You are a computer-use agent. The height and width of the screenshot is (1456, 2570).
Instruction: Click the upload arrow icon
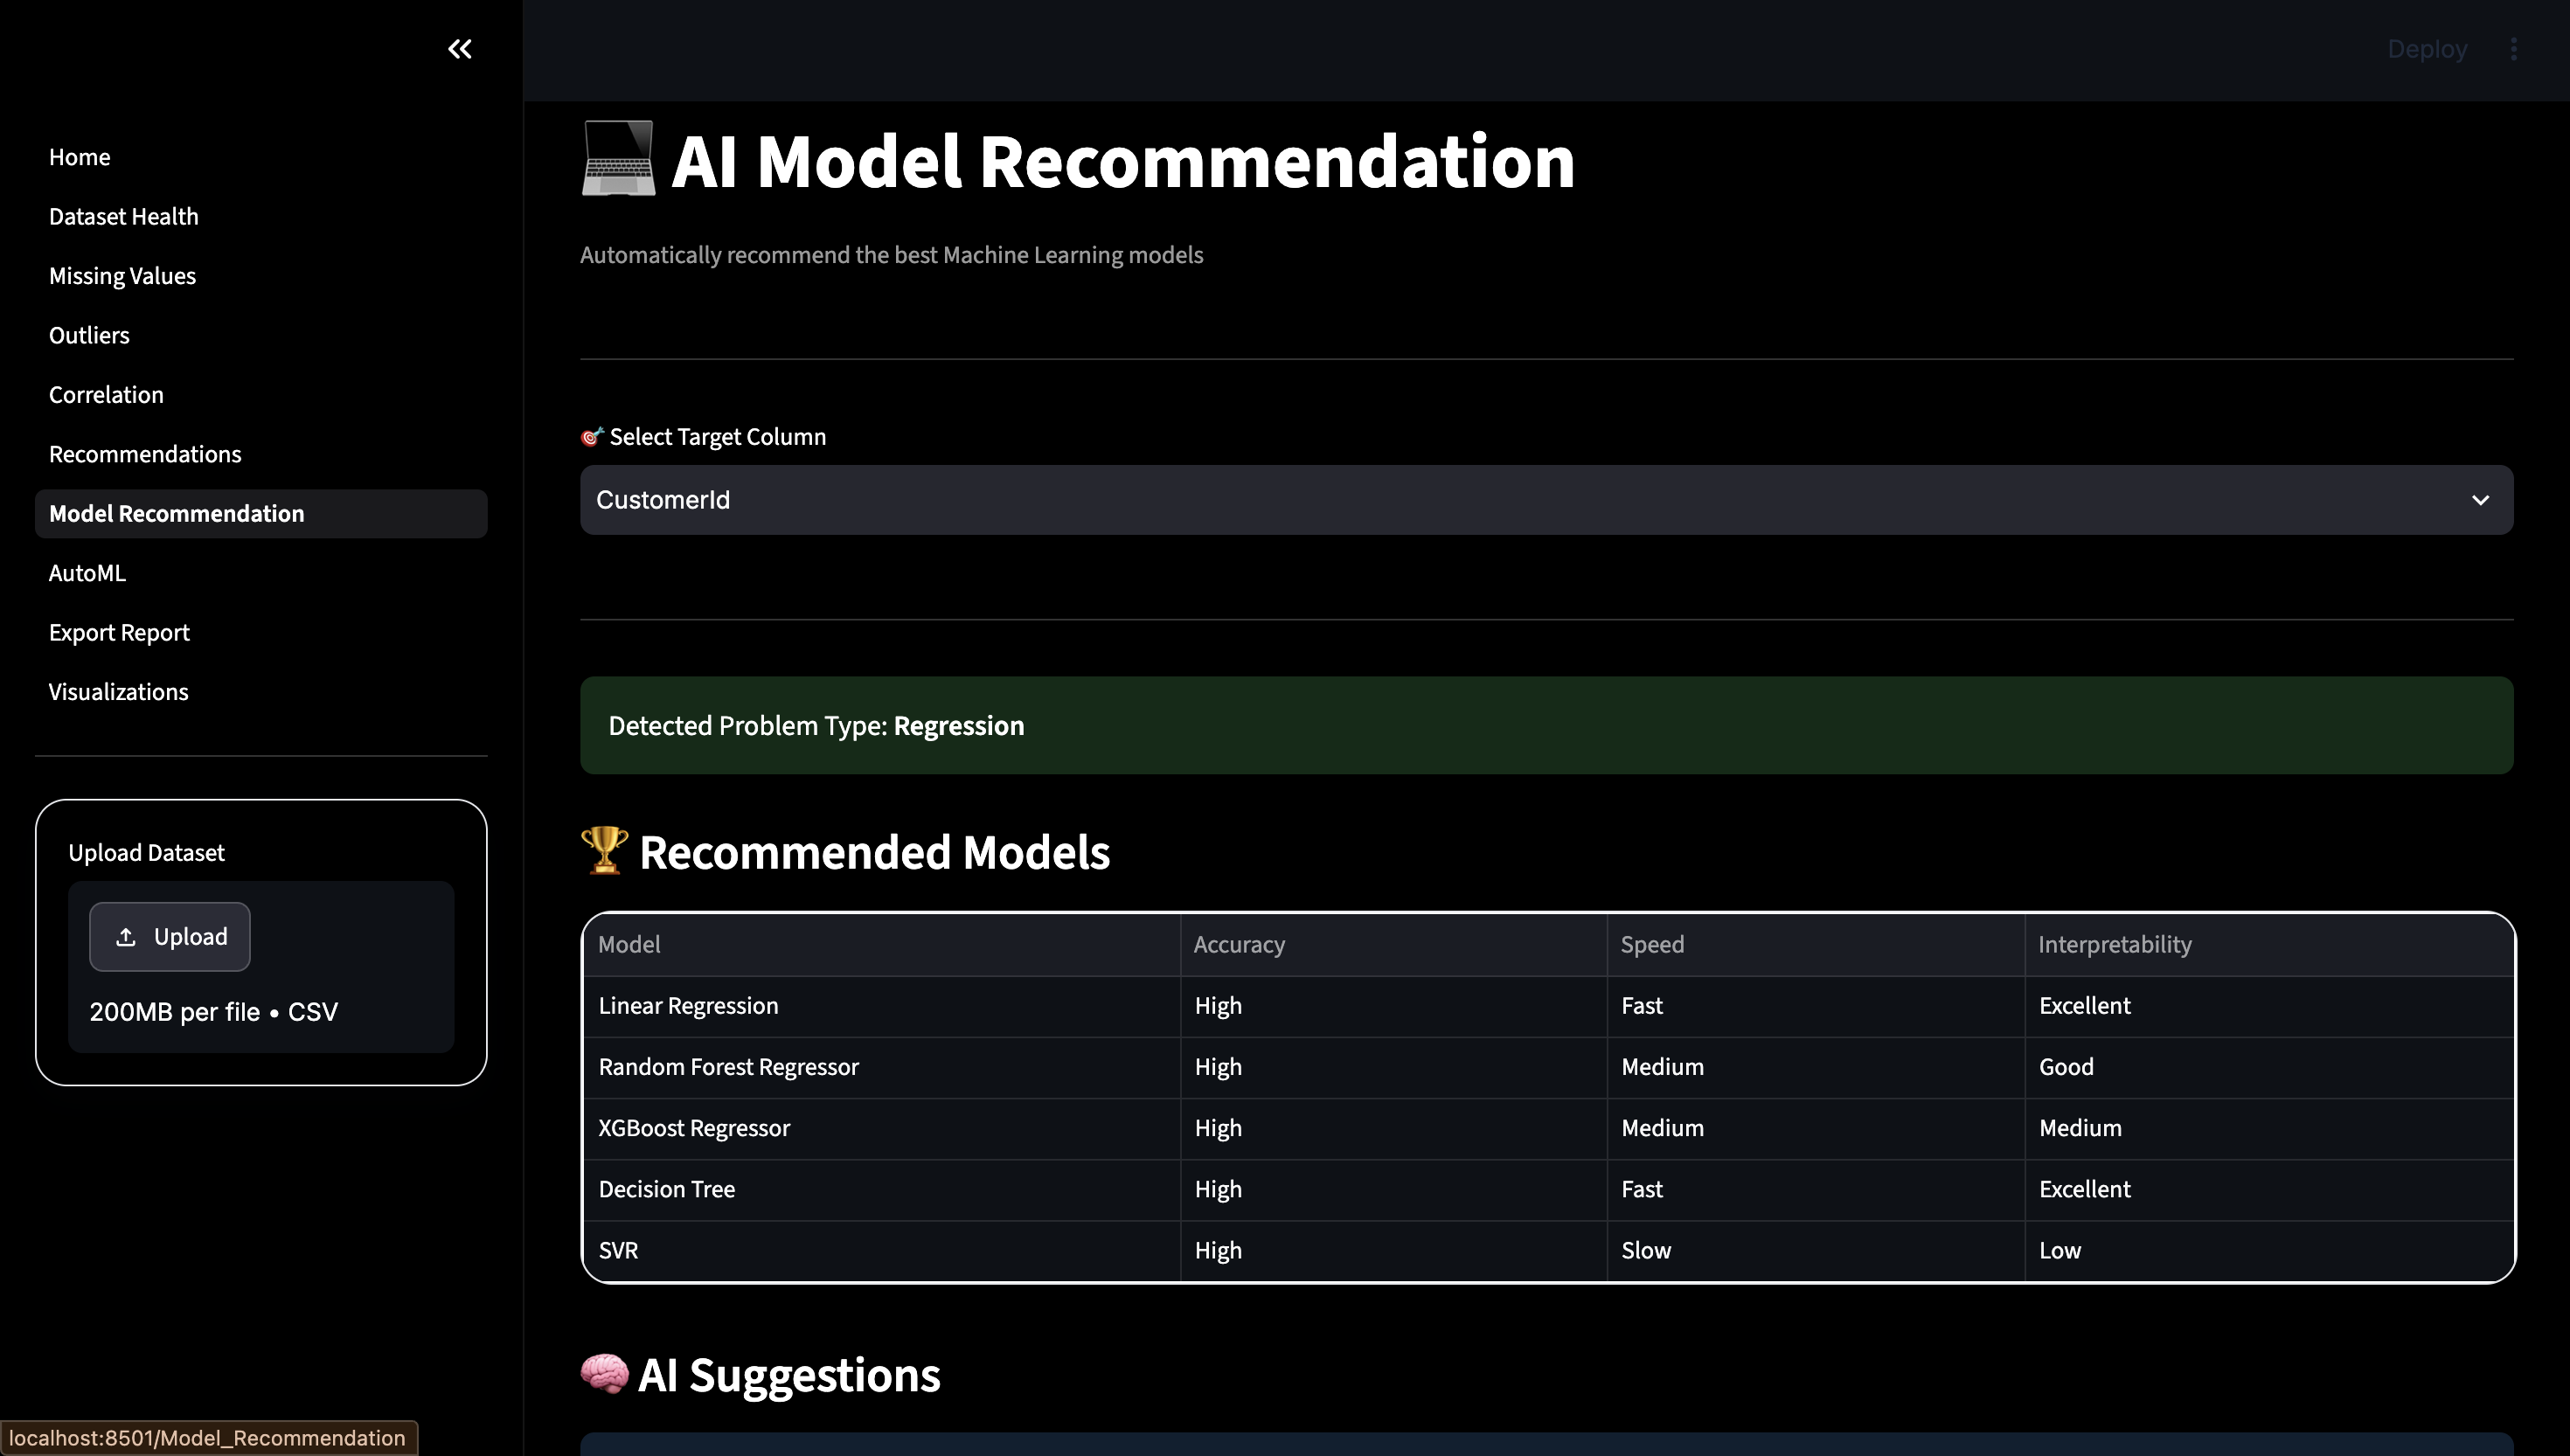click(x=126, y=937)
